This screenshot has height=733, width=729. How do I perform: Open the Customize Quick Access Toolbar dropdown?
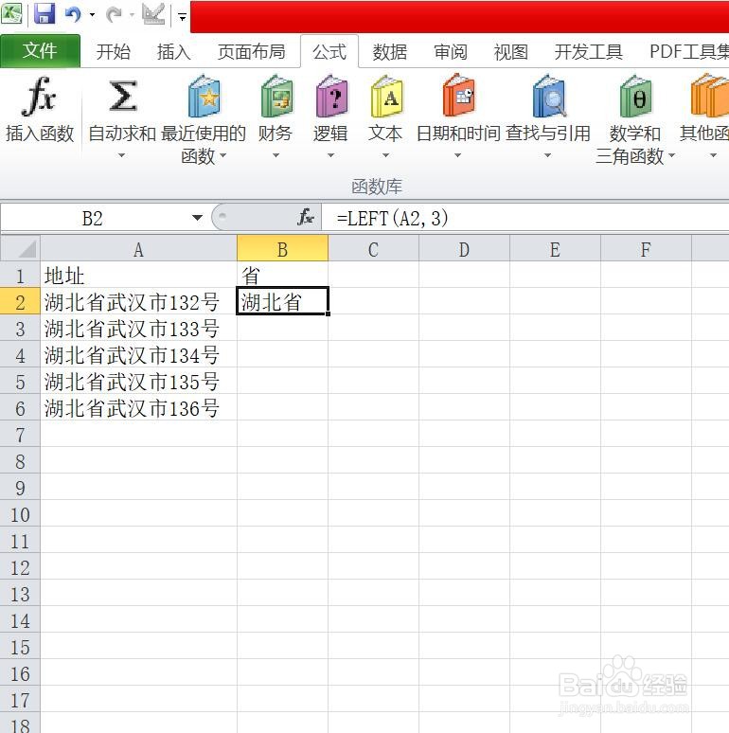(x=183, y=17)
